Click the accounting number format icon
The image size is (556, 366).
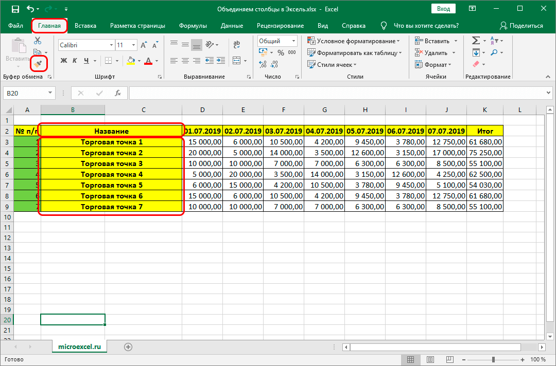263,53
